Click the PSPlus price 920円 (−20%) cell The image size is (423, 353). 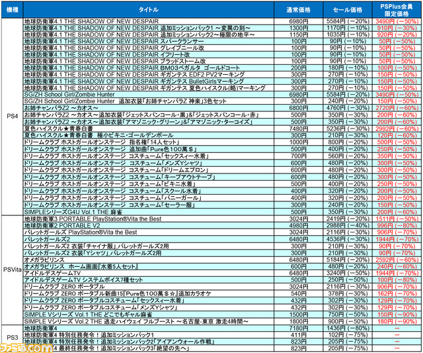tap(397, 35)
